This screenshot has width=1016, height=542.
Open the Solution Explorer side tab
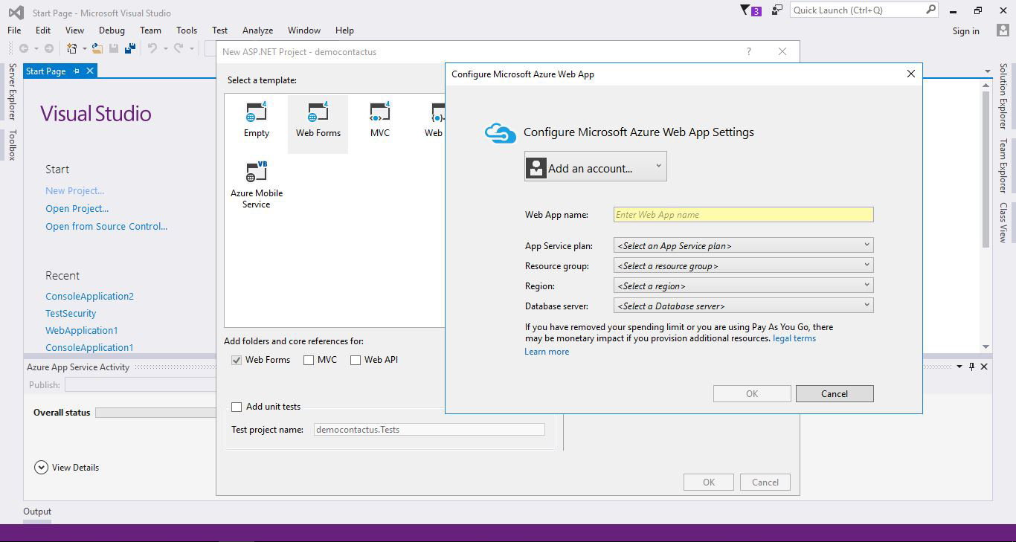[x=1003, y=96]
